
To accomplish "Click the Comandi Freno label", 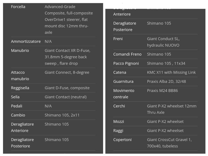I will pos(127,54).
